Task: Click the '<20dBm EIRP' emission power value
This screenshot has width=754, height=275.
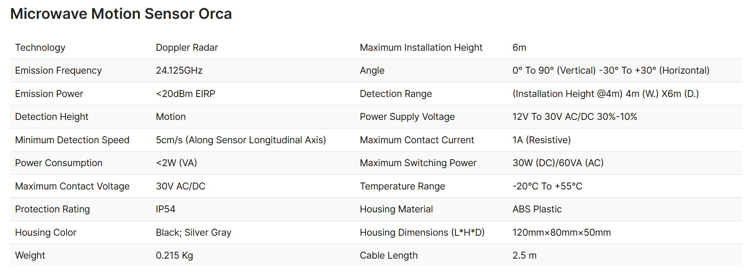Action: tap(185, 94)
